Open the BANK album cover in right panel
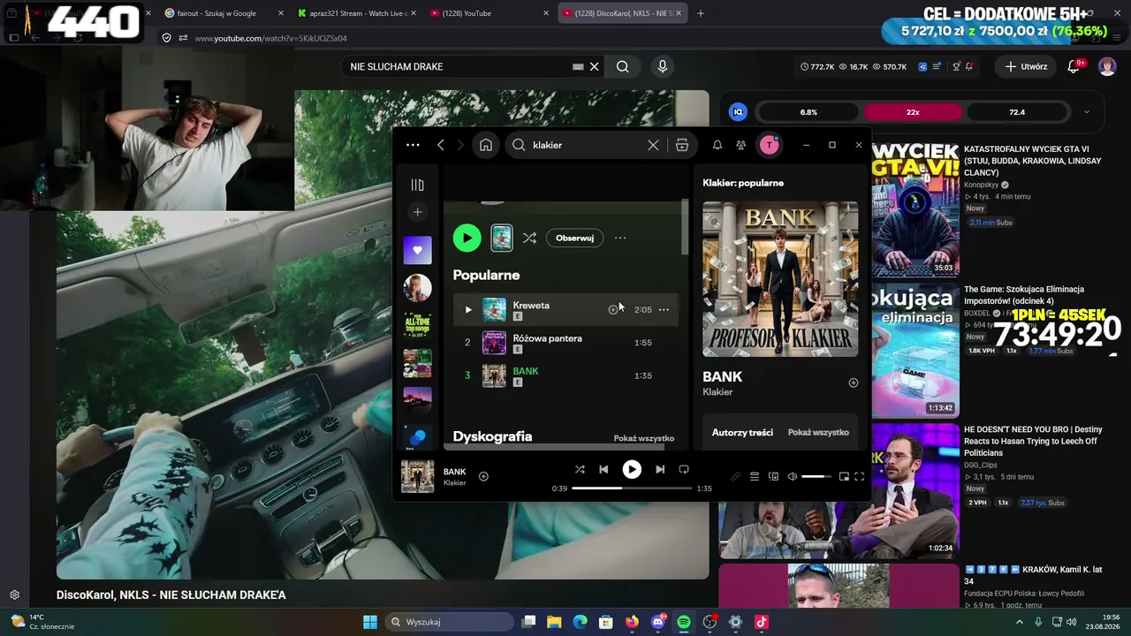Screen dimensions: 1131x636 coord(780,279)
